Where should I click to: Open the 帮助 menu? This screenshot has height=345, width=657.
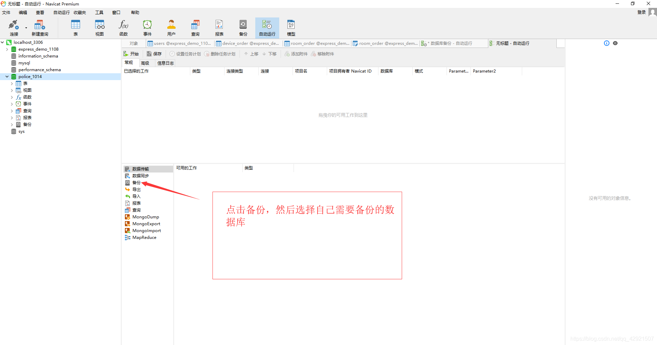tap(135, 13)
